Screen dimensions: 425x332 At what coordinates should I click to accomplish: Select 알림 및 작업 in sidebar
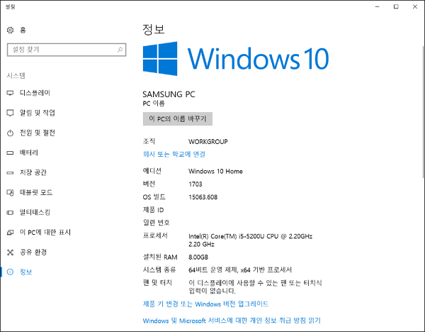point(38,113)
